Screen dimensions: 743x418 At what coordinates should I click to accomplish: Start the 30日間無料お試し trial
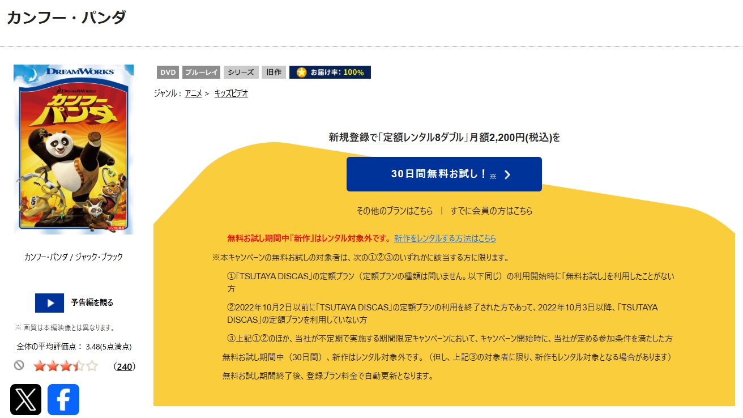[x=444, y=174]
